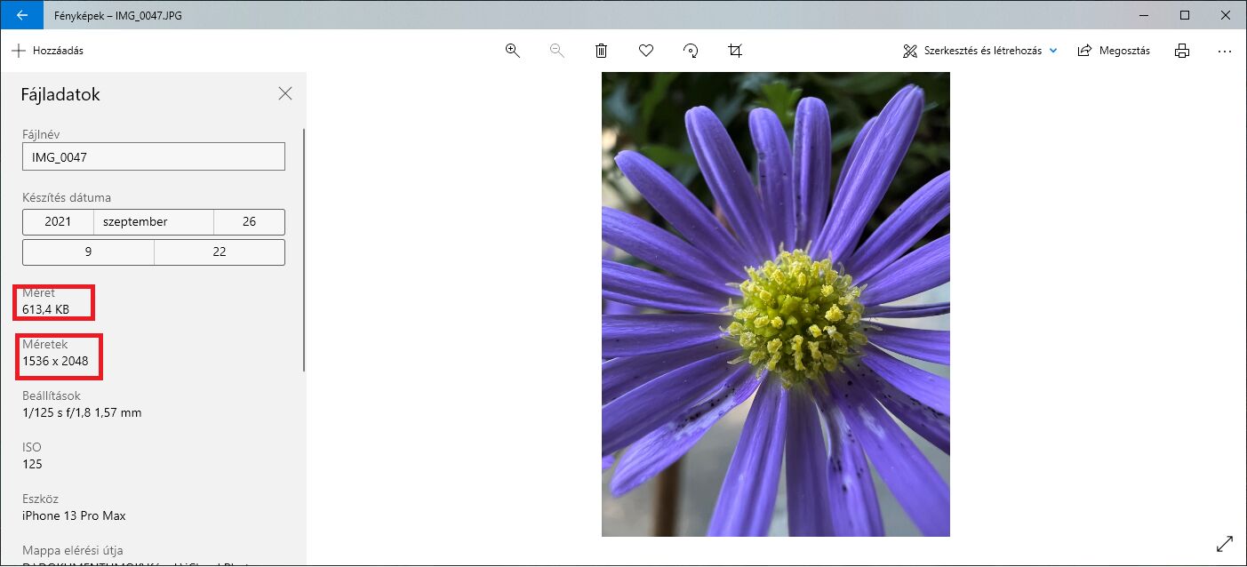Rotate the image with the rotate icon
This screenshot has width=1247, height=567.
pos(691,51)
